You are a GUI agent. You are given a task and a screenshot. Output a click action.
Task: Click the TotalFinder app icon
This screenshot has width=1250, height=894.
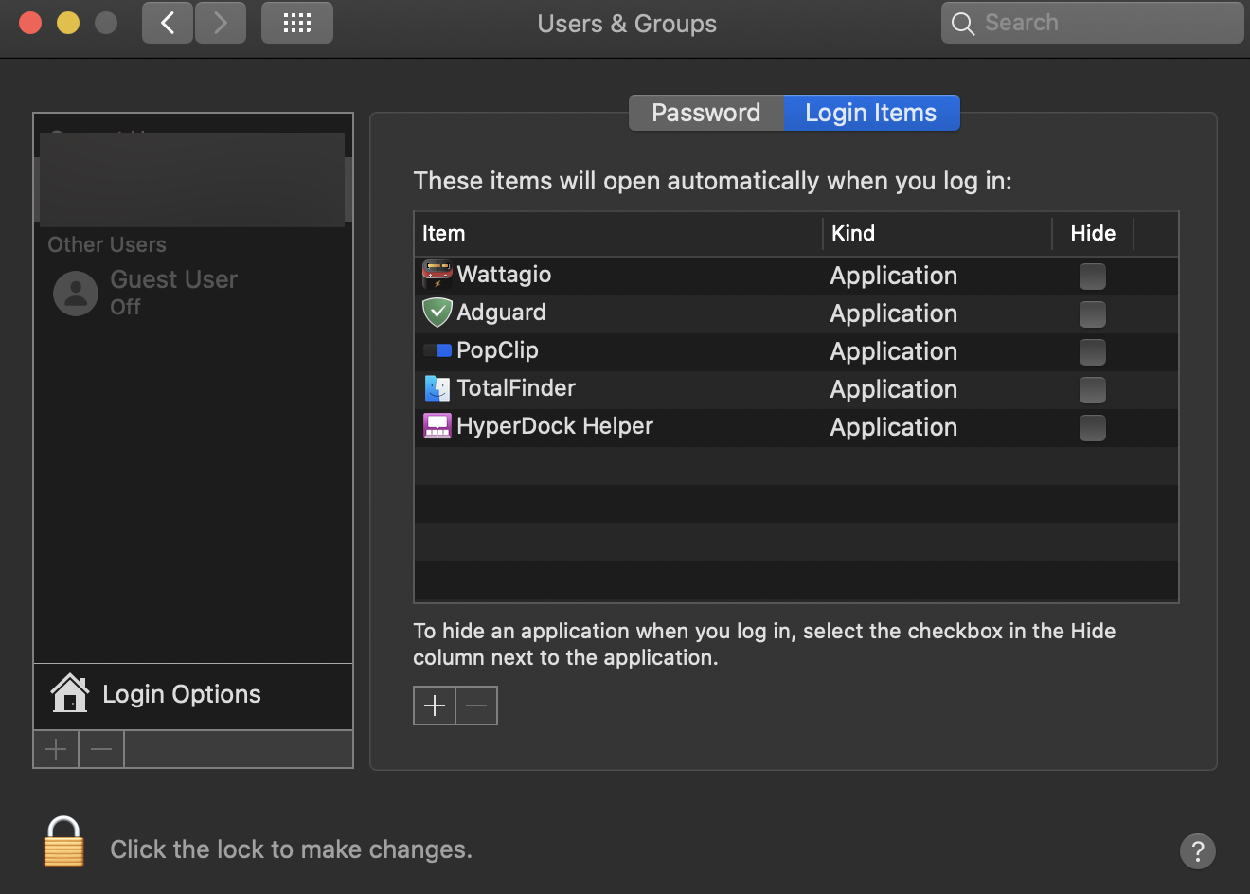coord(437,388)
